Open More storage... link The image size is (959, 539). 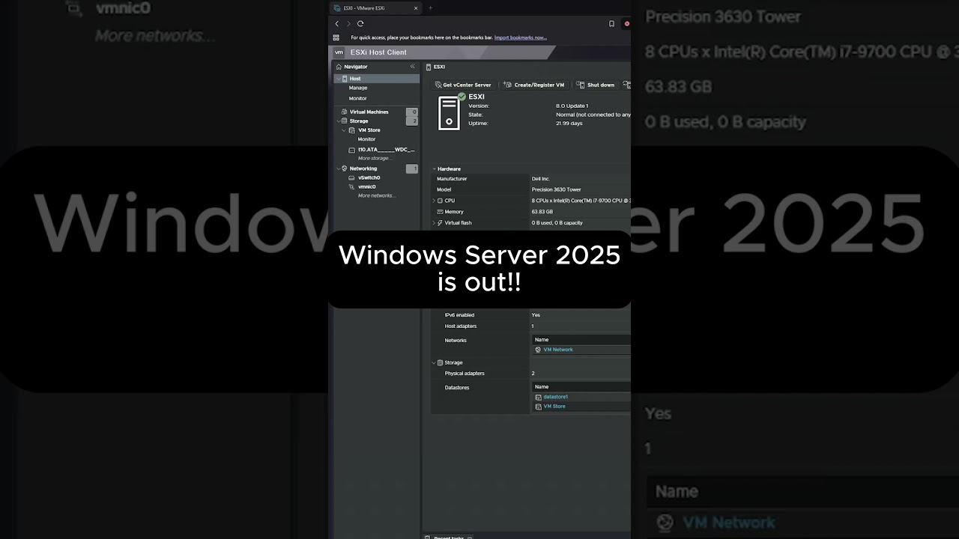[375, 159]
